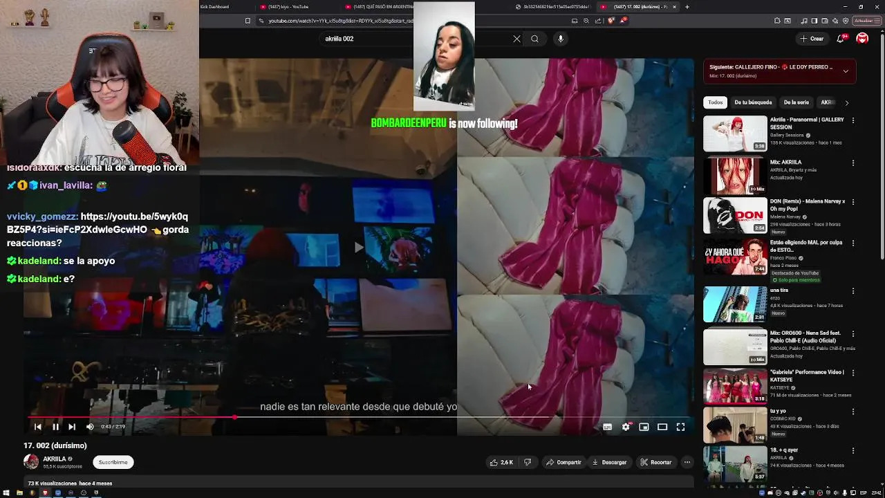Enter fullscreen mode
885x498 pixels.
[x=680, y=427]
